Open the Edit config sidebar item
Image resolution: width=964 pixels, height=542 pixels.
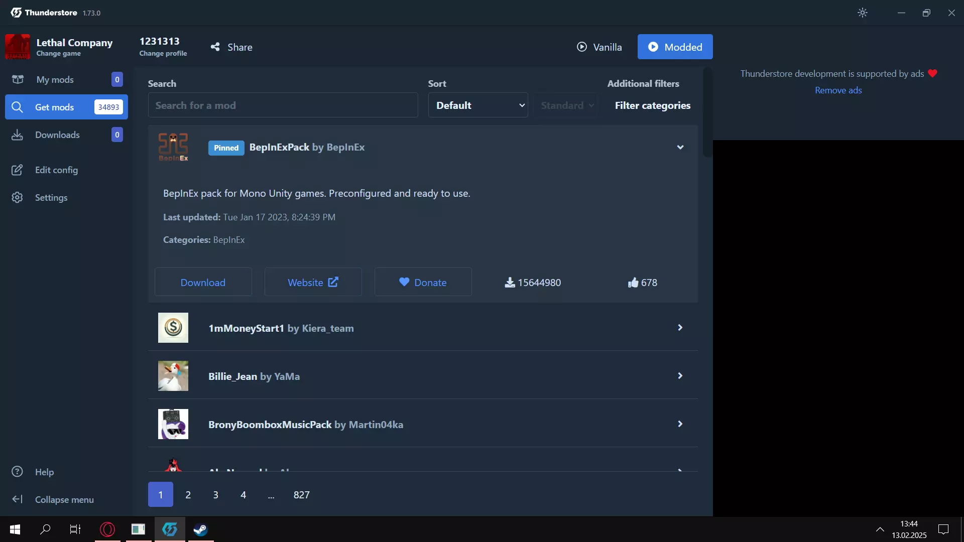56,170
